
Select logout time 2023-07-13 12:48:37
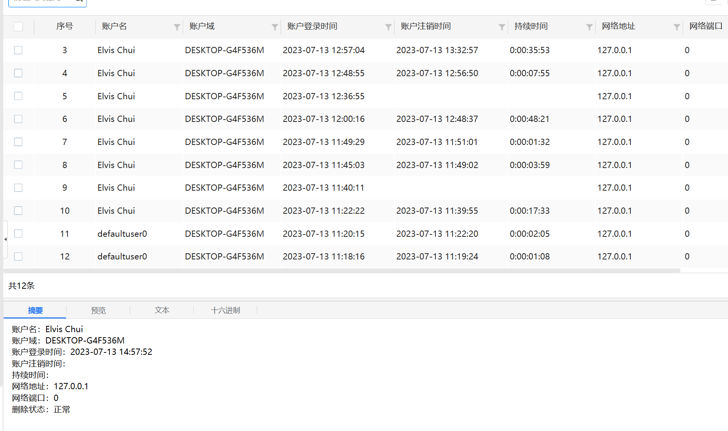click(437, 119)
